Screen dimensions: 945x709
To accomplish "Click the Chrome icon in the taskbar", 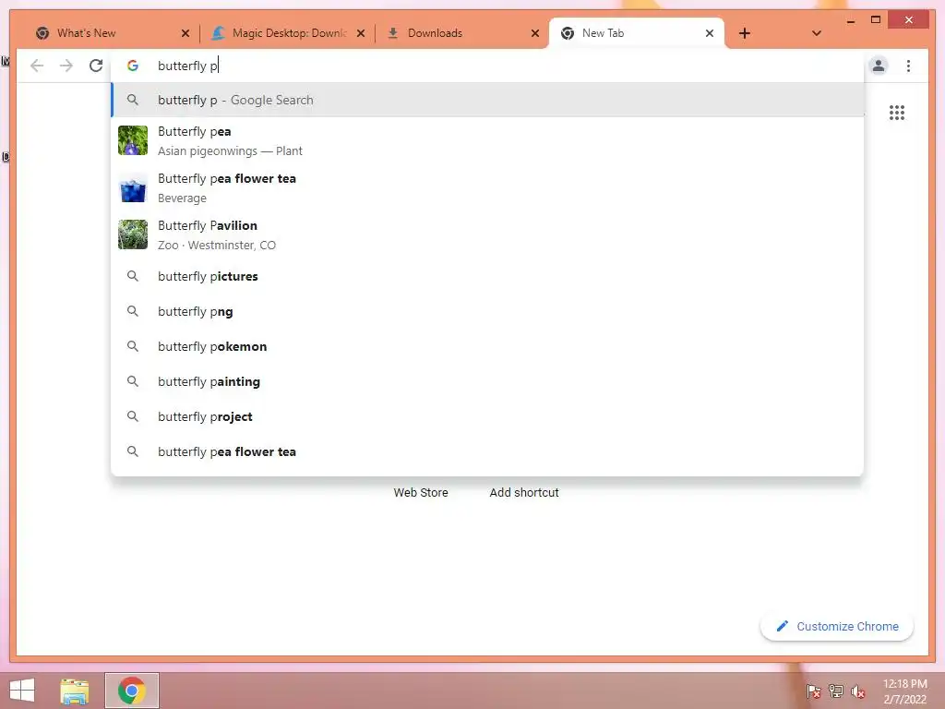I will (x=131, y=691).
